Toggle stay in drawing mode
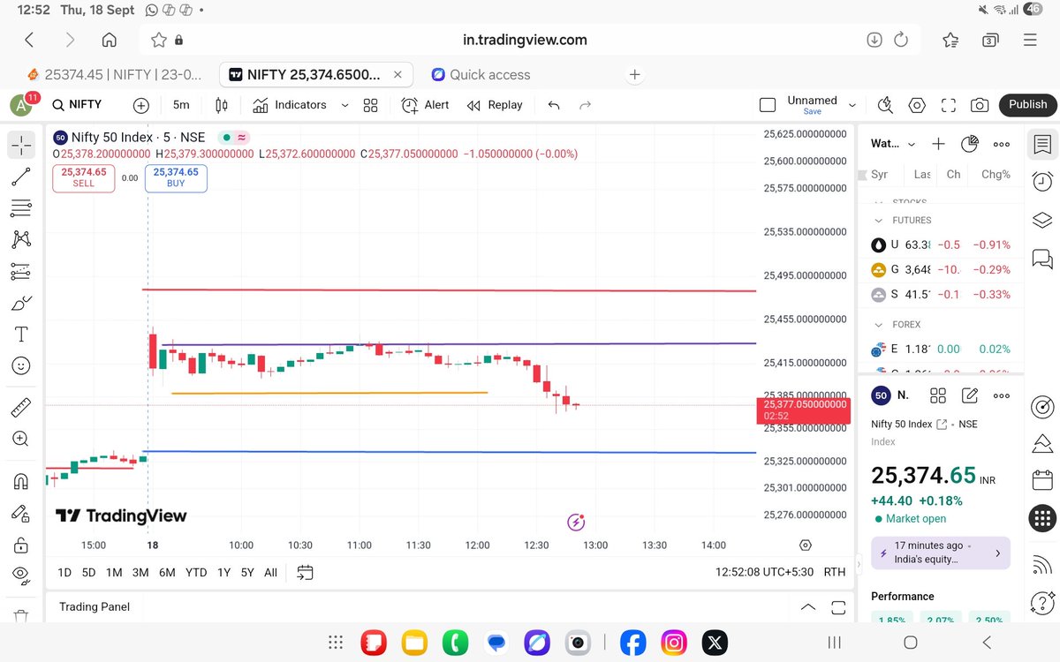The height and width of the screenshot is (662, 1060). click(x=21, y=513)
